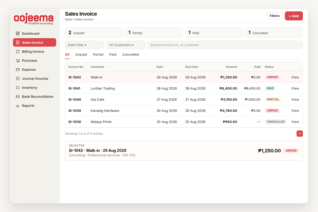318x212 pixels.
Task: Click customer Luntian Trading
Action: point(103,89)
